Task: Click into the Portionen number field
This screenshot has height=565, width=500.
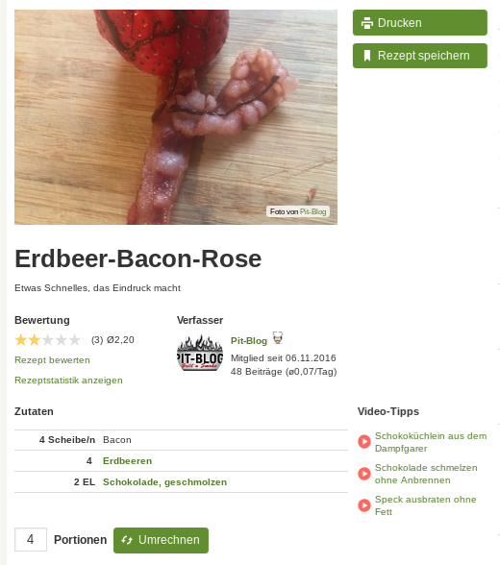Action: pyautogui.click(x=31, y=539)
